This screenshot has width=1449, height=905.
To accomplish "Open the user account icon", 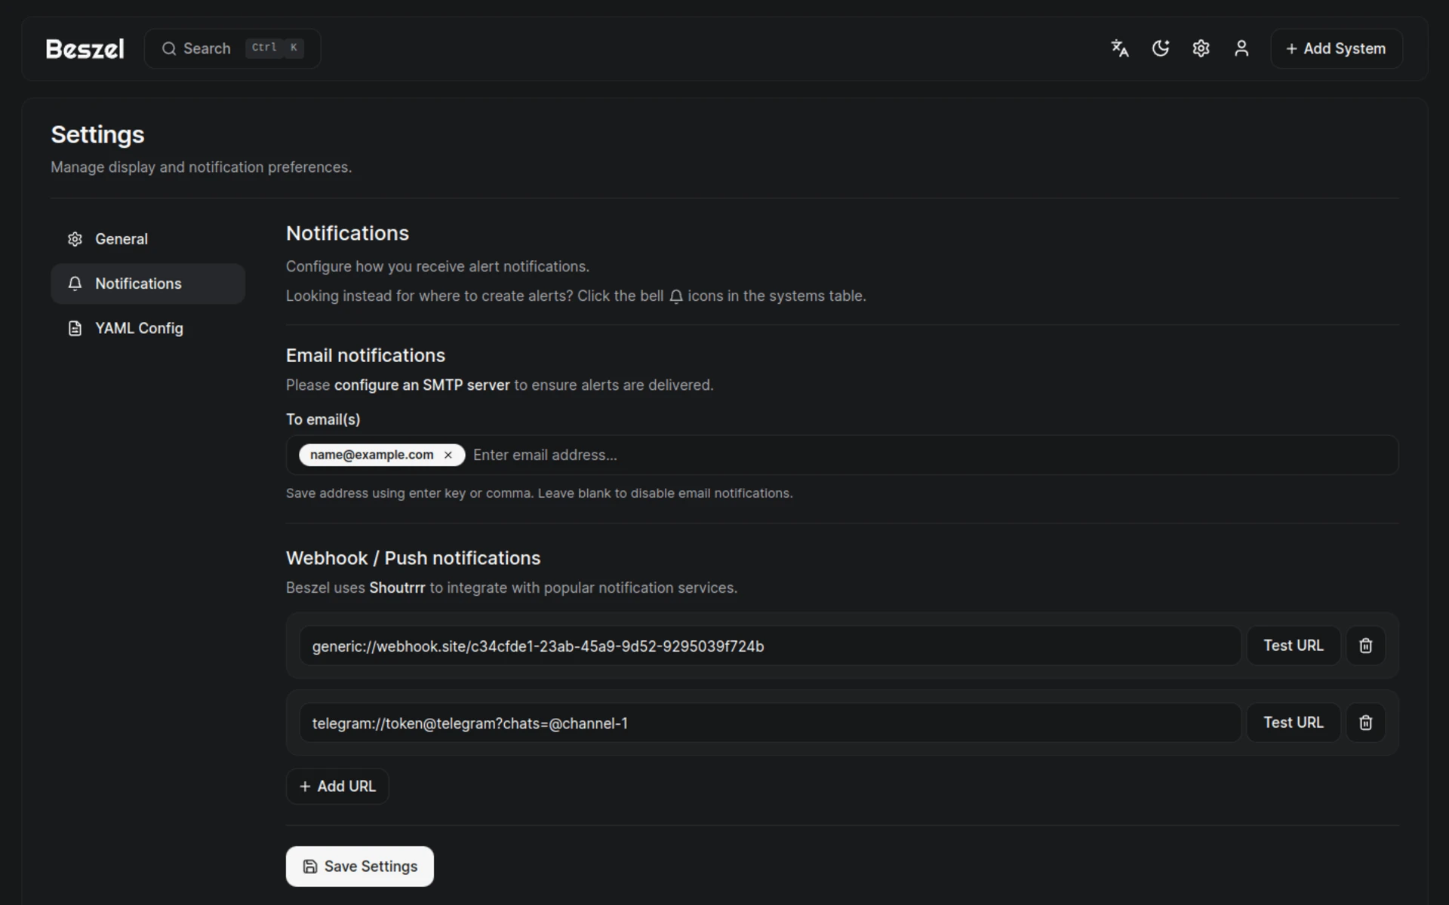I will [x=1241, y=48].
